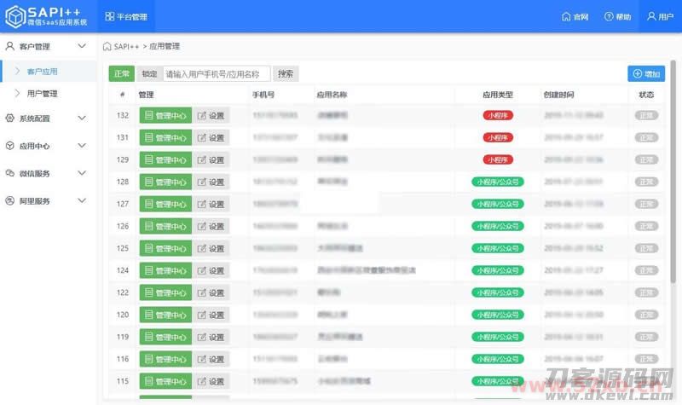This screenshot has width=682, height=405.
Task: Open 管理中心 for row 115
Action: [x=165, y=381]
